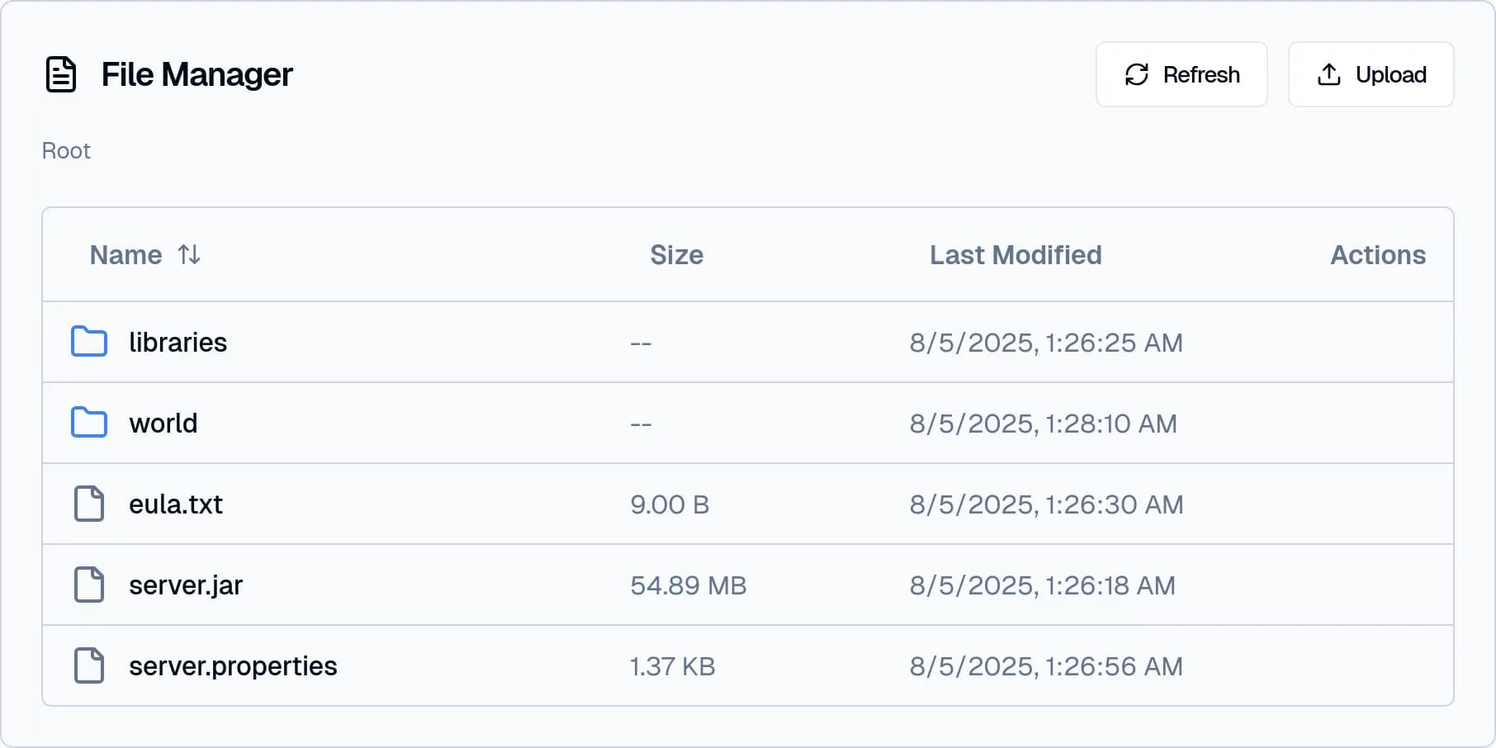Image resolution: width=1496 pixels, height=748 pixels.
Task: Click the refresh circular arrows icon
Action: click(x=1136, y=74)
